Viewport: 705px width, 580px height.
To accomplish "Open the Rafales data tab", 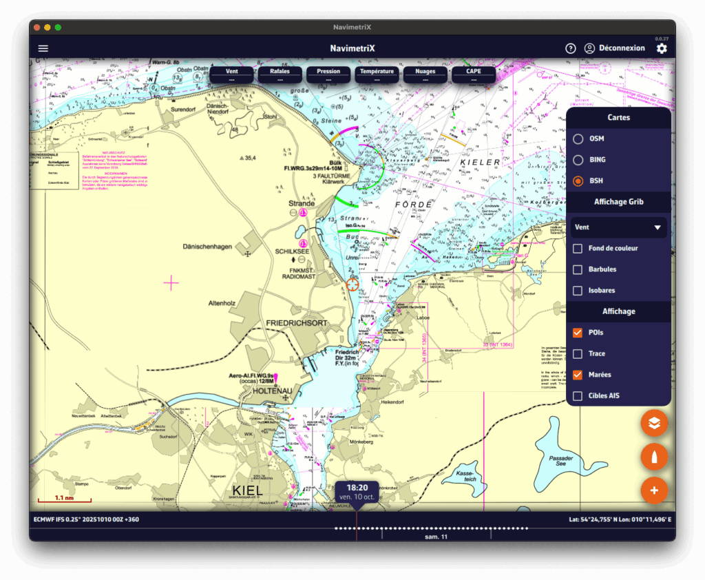I will [x=280, y=74].
